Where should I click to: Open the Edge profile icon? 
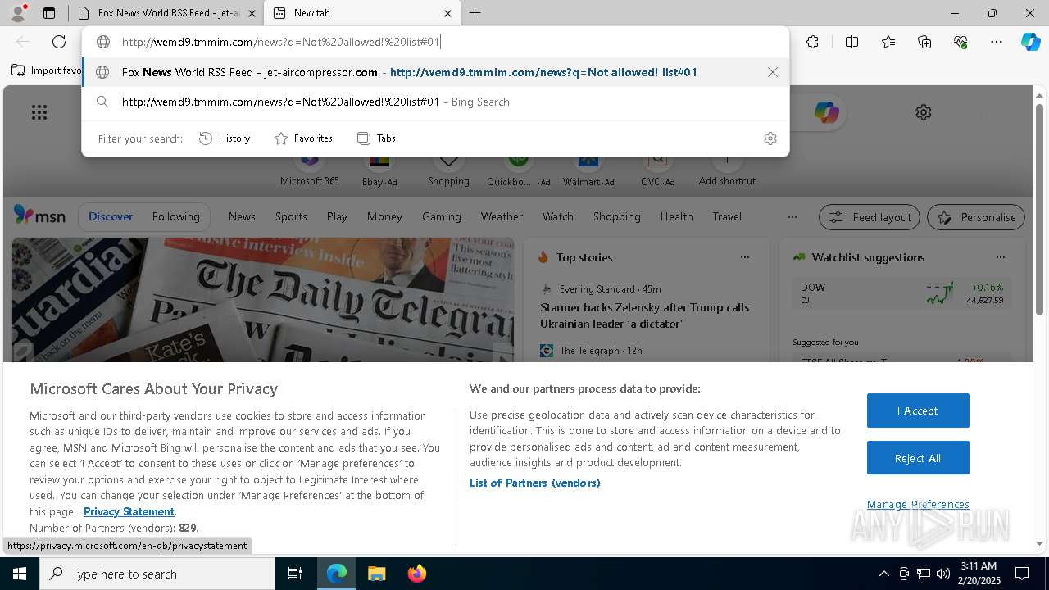(x=17, y=13)
